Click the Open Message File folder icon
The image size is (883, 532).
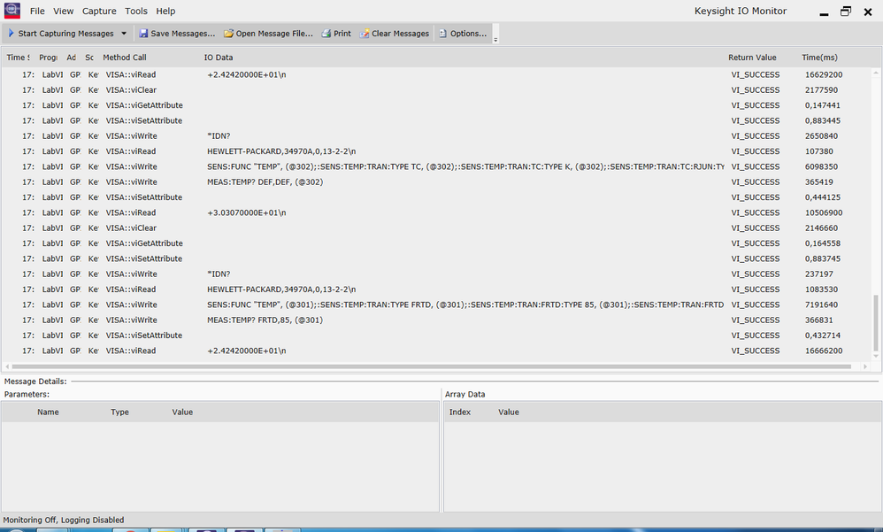click(x=228, y=34)
